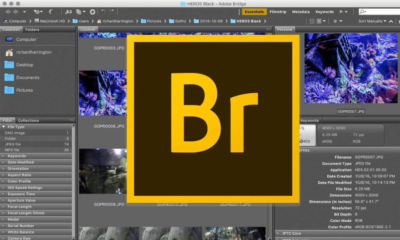Click Computer in the path bar
The height and width of the screenshot is (240, 400).
pyautogui.click(x=15, y=21)
